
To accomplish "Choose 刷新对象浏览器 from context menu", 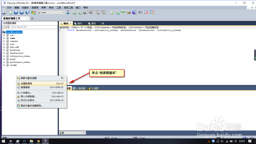I will click(x=41, y=78).
